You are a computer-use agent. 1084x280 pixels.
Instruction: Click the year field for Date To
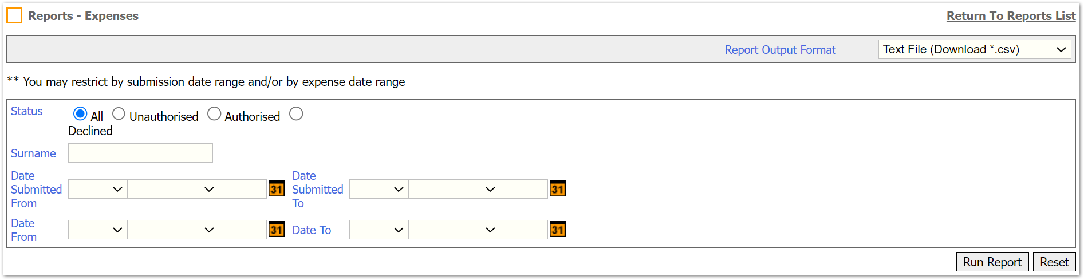[524, 230]
